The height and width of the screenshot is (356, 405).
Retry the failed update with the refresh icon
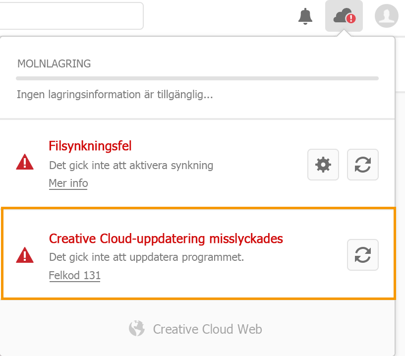click(x=362, y=255)
